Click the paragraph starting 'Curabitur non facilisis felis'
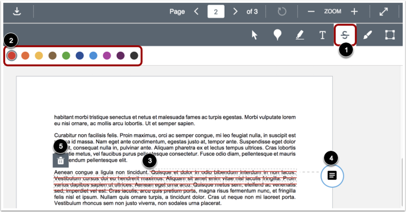 click(175, 148)
